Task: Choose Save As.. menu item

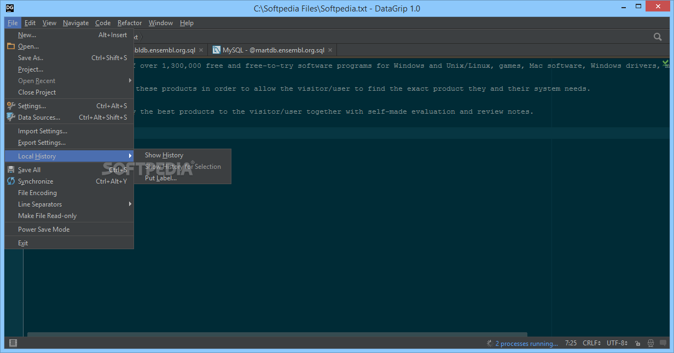Action: [x=69, y=58]
